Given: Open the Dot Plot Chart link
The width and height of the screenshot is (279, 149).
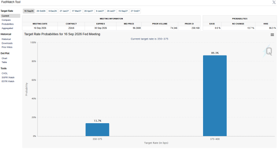Looking at the screenshot, I should tap(4, 58).
